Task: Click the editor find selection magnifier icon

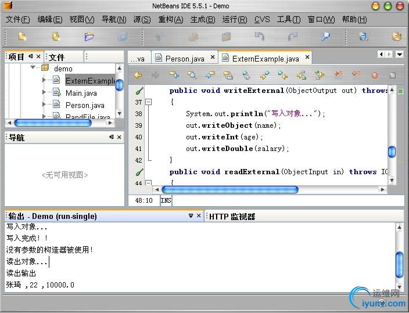Action: point(192,75)
